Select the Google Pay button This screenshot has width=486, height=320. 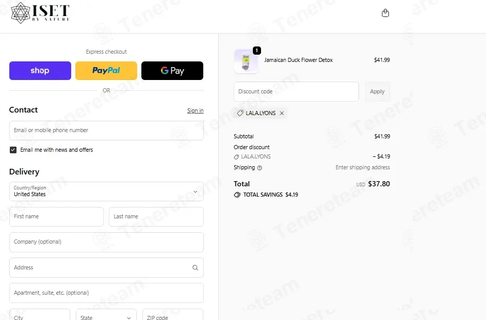tap(172, 71)
